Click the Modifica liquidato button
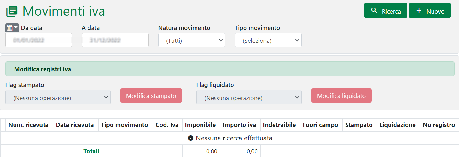This screenshot has width=459, height=158. [341, 96]
